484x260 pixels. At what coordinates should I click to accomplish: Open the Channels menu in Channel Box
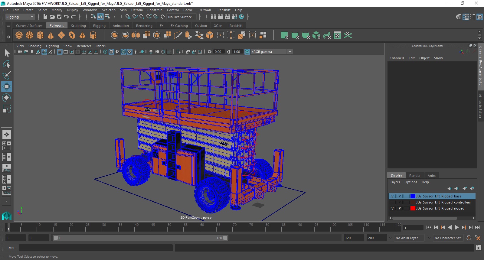397,58
